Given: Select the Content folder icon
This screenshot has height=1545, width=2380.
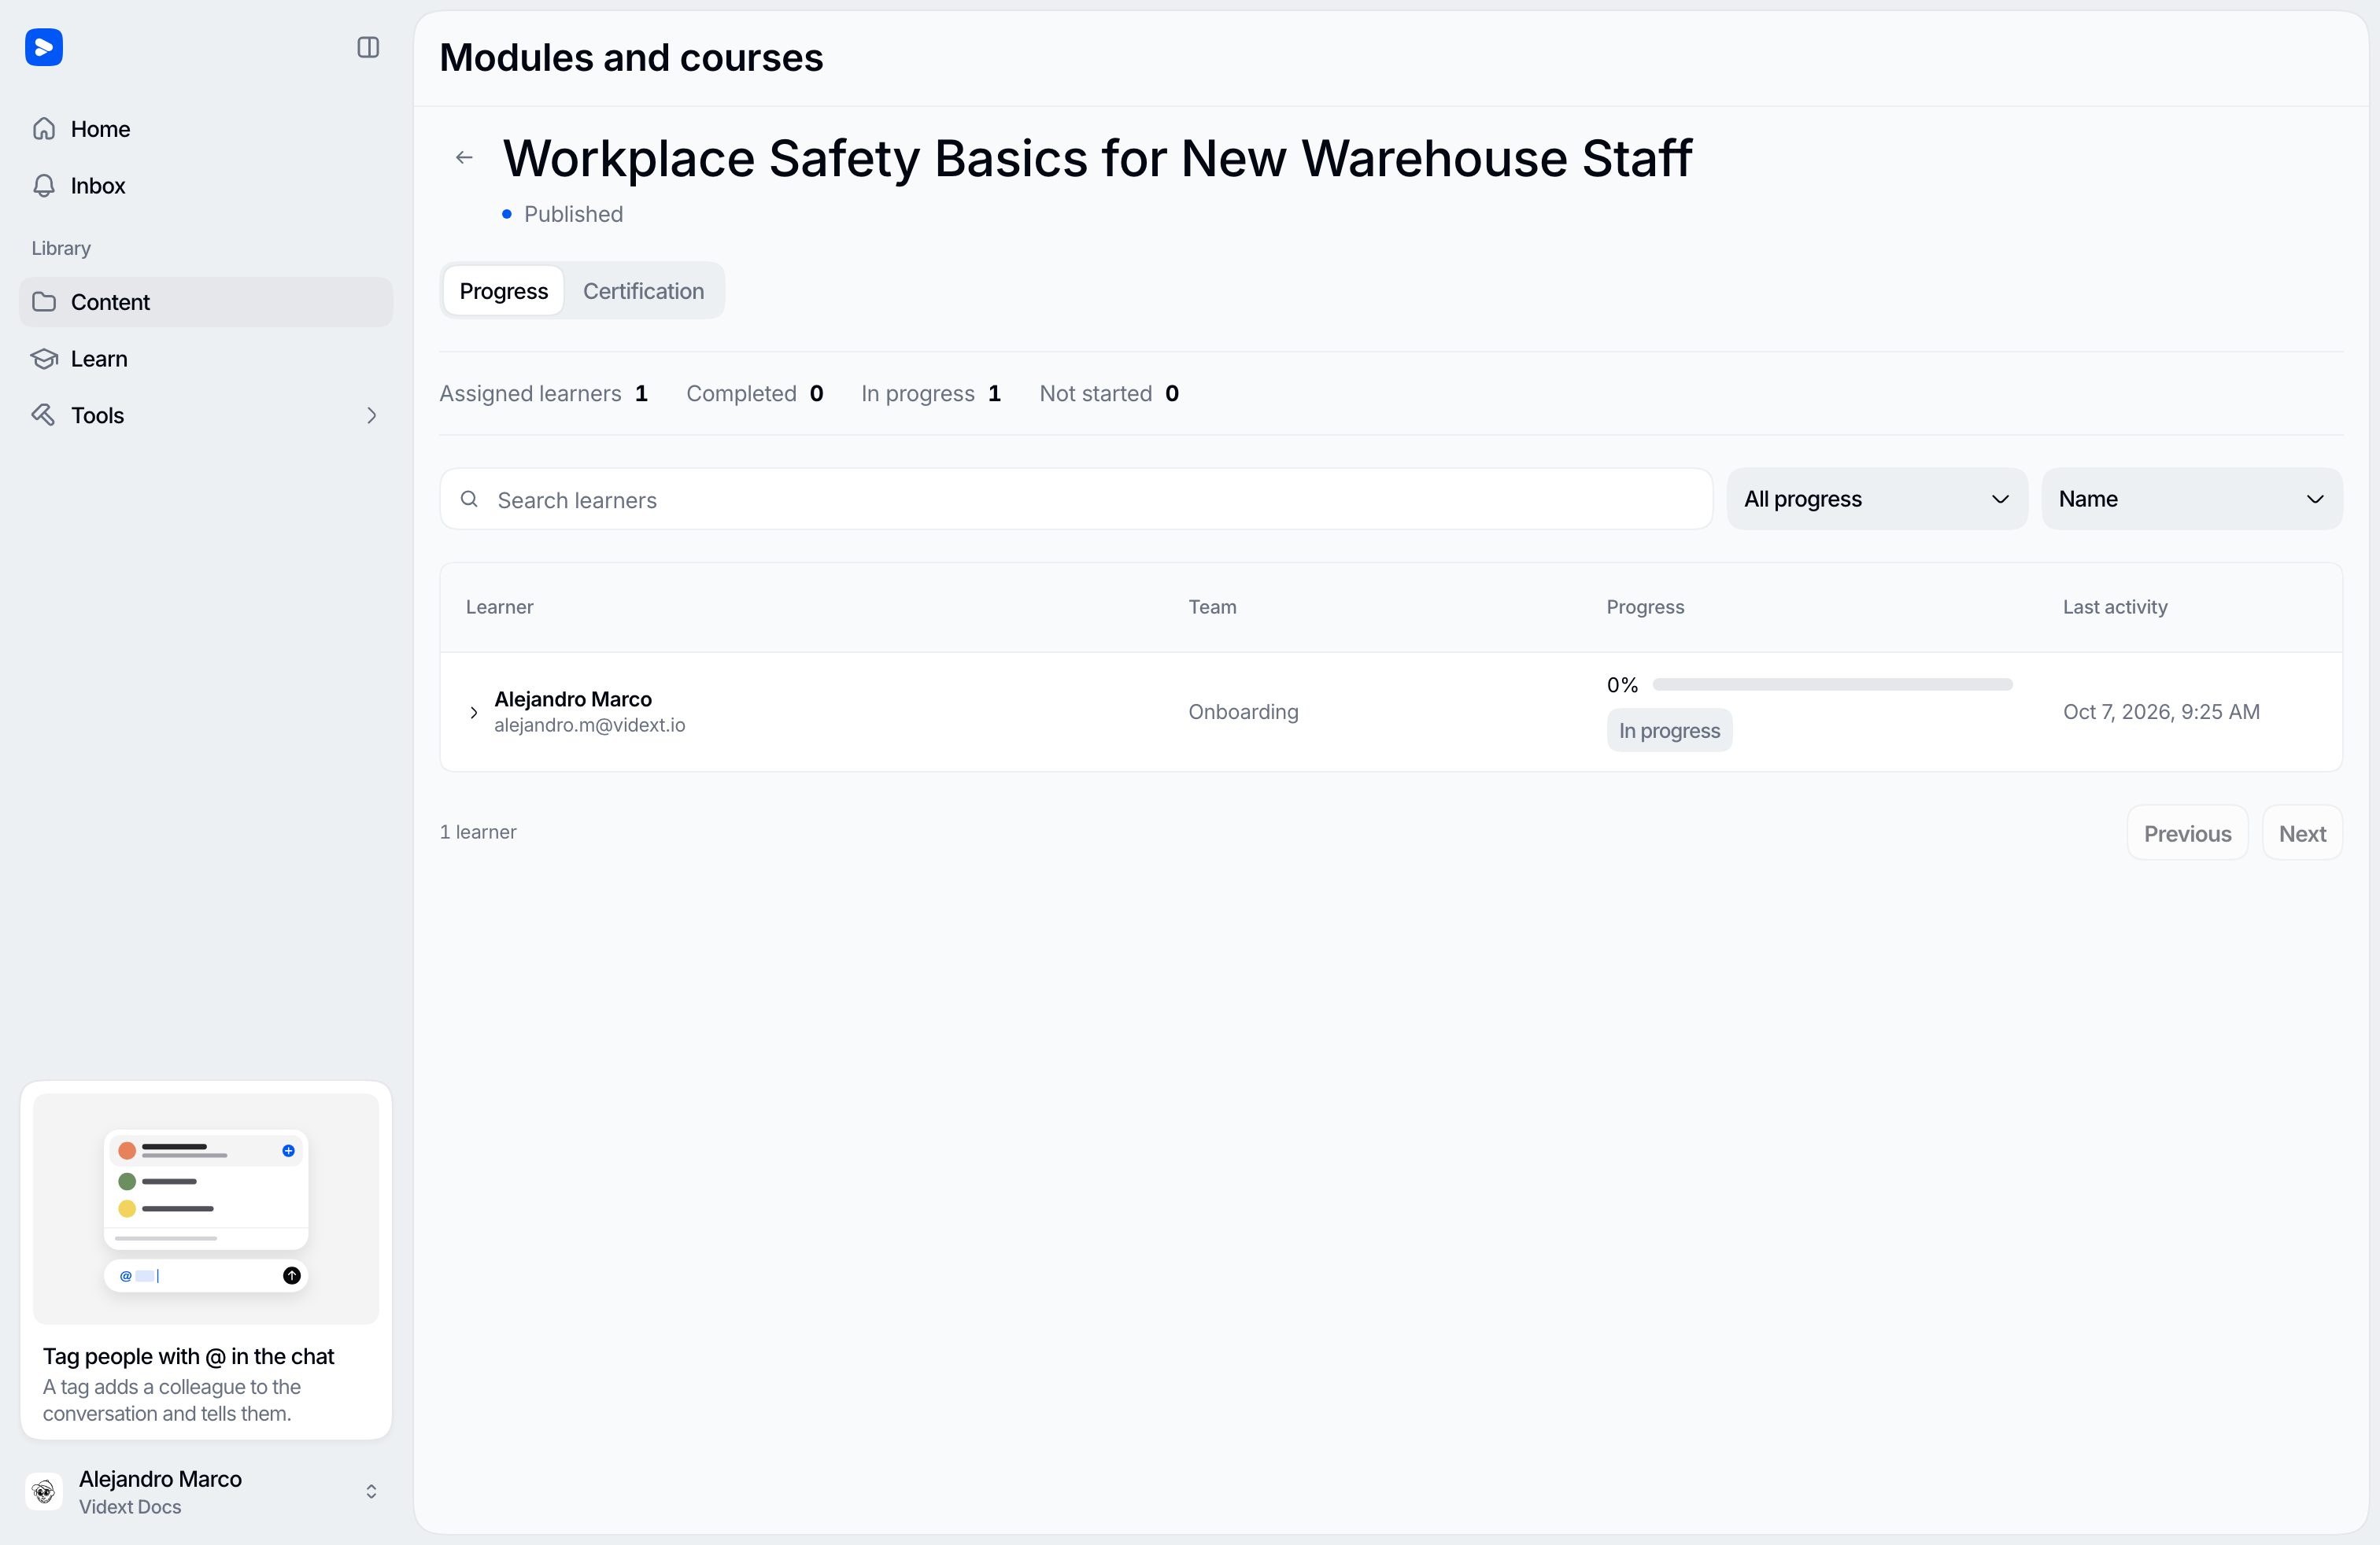Looking at the screenshot, I should click(44, 302).
